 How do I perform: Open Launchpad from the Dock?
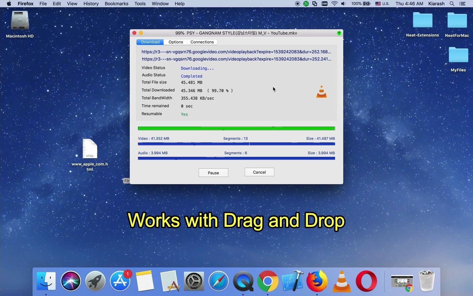95,281
